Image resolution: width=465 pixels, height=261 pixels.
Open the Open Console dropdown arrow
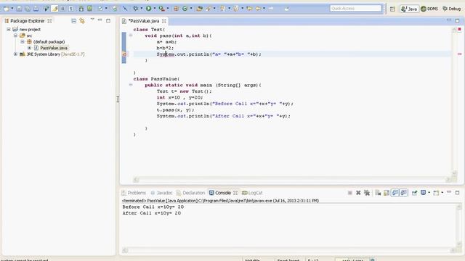coord(442,193)
